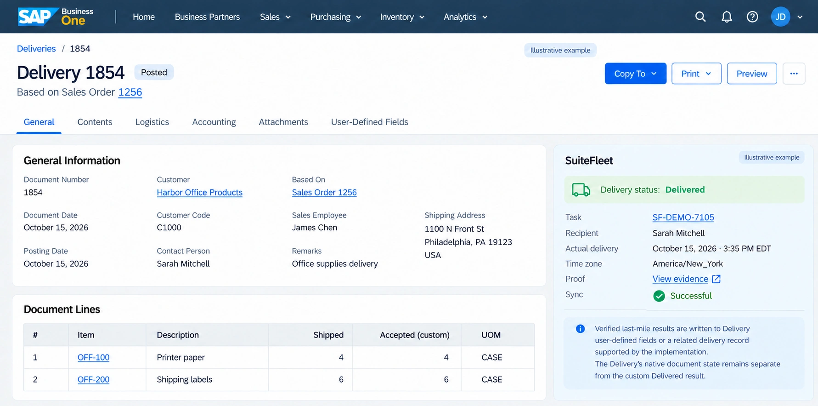Screen dimensions: 818x406
Task: Select the General tab
Action: 39,122
